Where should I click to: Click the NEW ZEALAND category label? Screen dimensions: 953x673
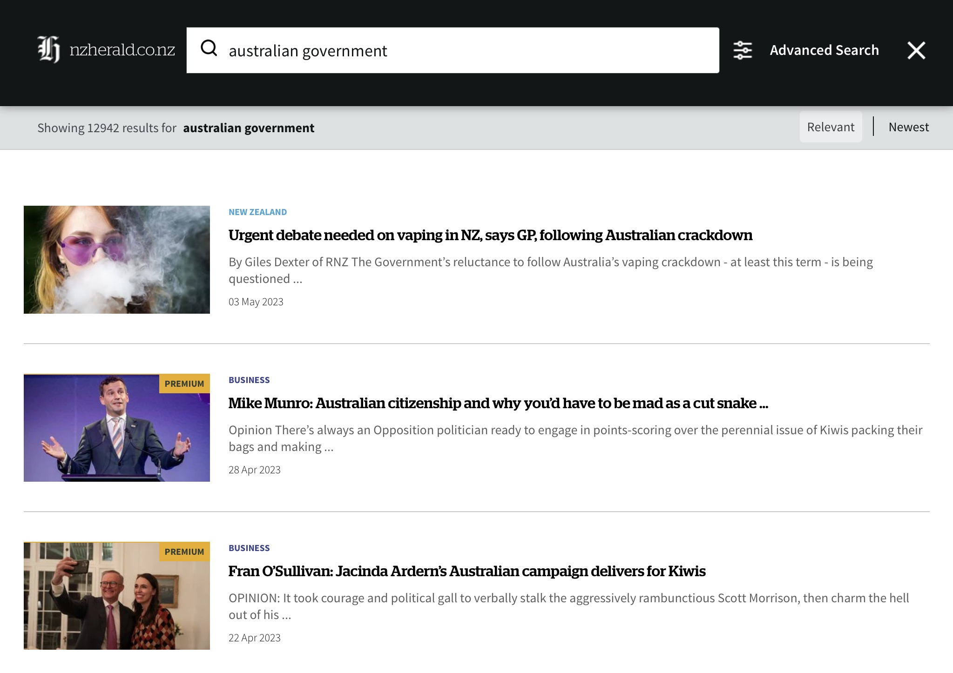(257, 212)
